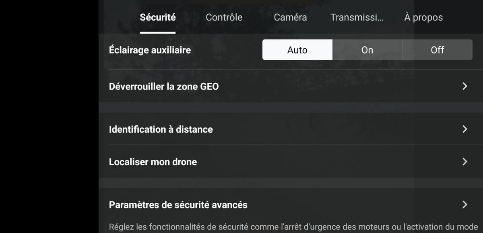Open the Paramètres de sécurité avancés label
This screenshot has width=483, height=233.
[x=178, y=205]
